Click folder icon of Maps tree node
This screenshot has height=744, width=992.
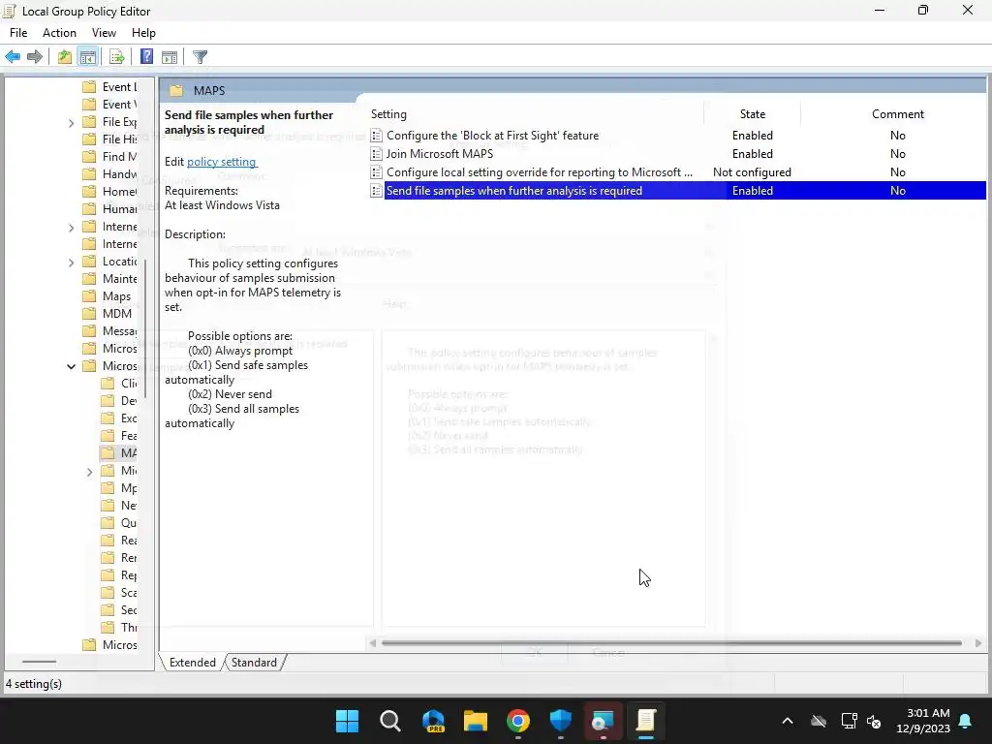pyautogui.click(x=90, y=296)
